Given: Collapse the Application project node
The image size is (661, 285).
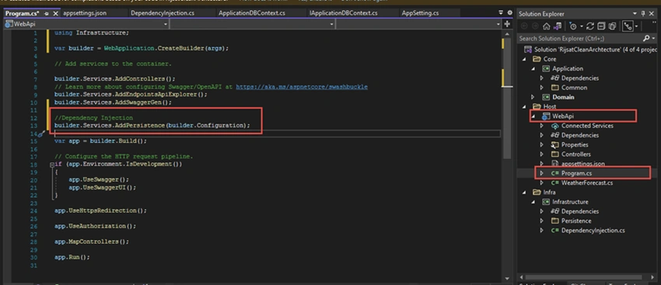Looking at the screenshot, I should (533, 68).
